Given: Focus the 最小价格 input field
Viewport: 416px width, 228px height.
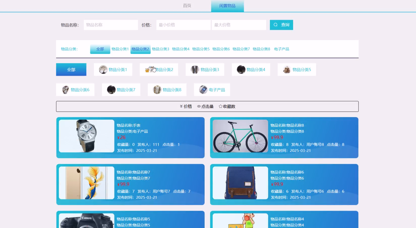Looking at the screenshot, I should click(x=184, y=25).
